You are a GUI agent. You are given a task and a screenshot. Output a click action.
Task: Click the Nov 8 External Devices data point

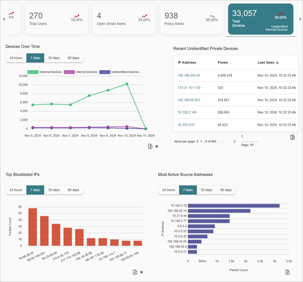tap(89, 96)
